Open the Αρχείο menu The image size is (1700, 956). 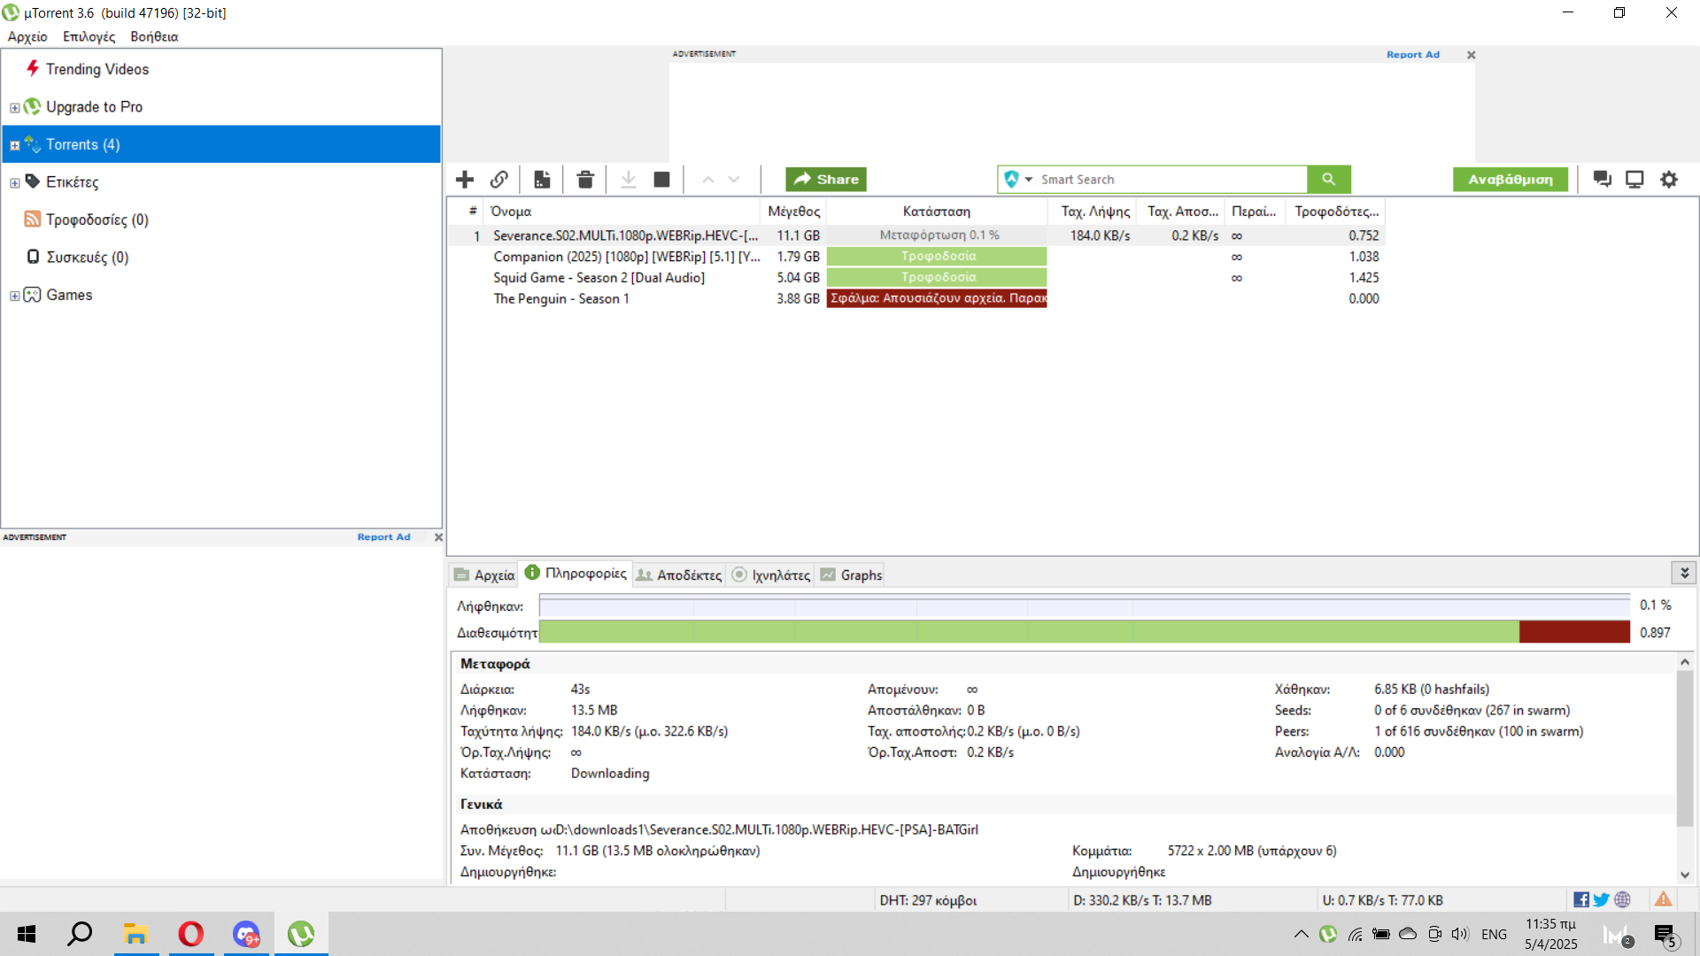(27, 36)
